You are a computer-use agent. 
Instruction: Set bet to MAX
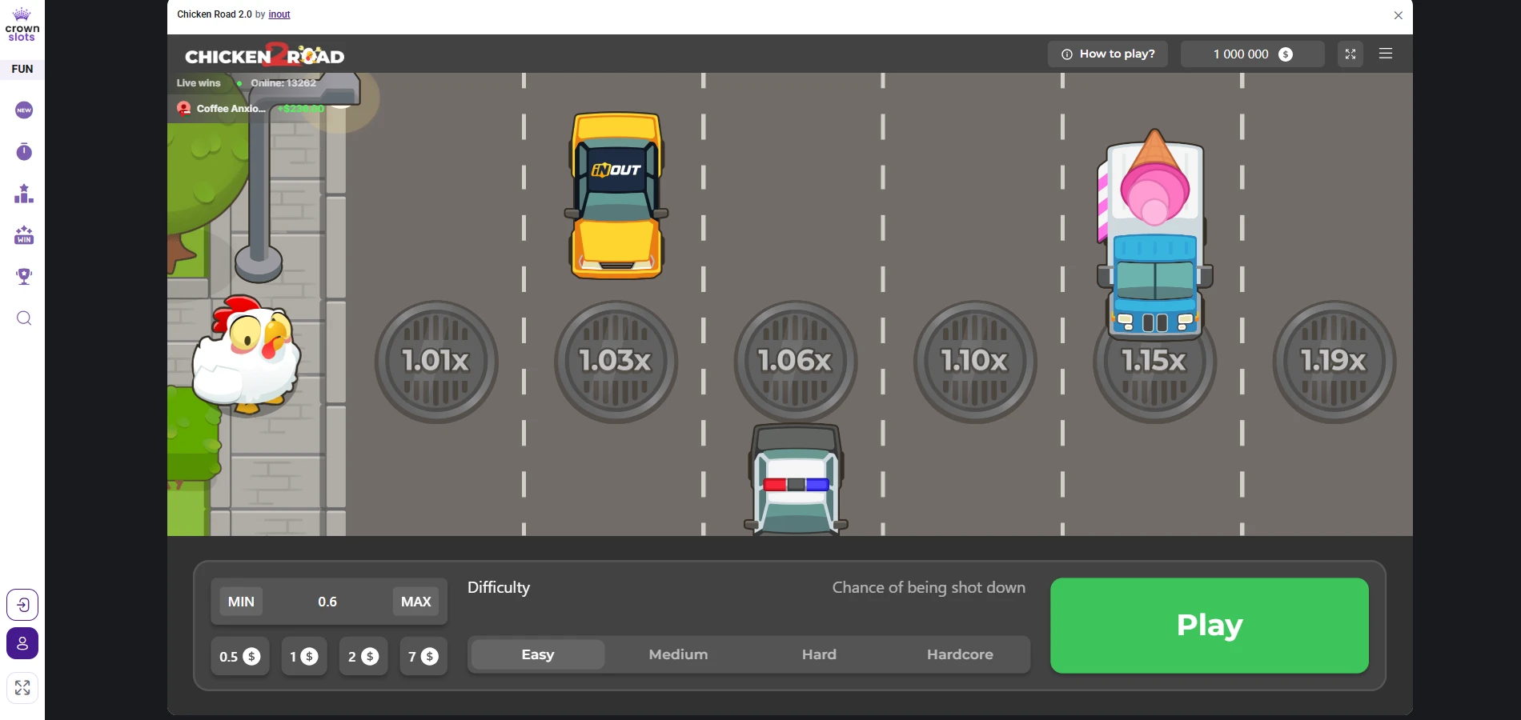415,602
